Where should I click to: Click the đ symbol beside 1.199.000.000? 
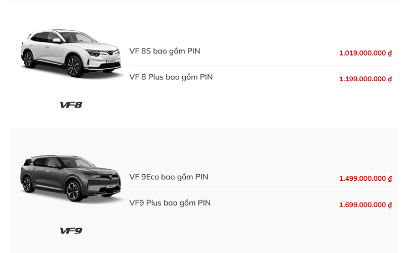390,79
